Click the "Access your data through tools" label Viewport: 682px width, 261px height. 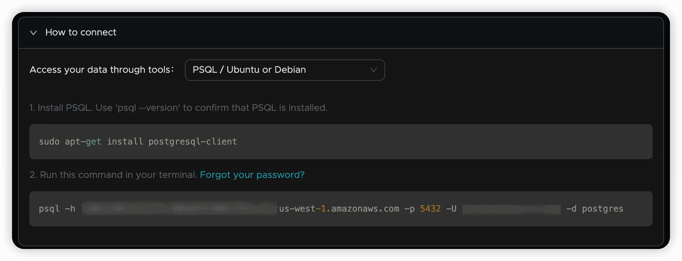101,70
